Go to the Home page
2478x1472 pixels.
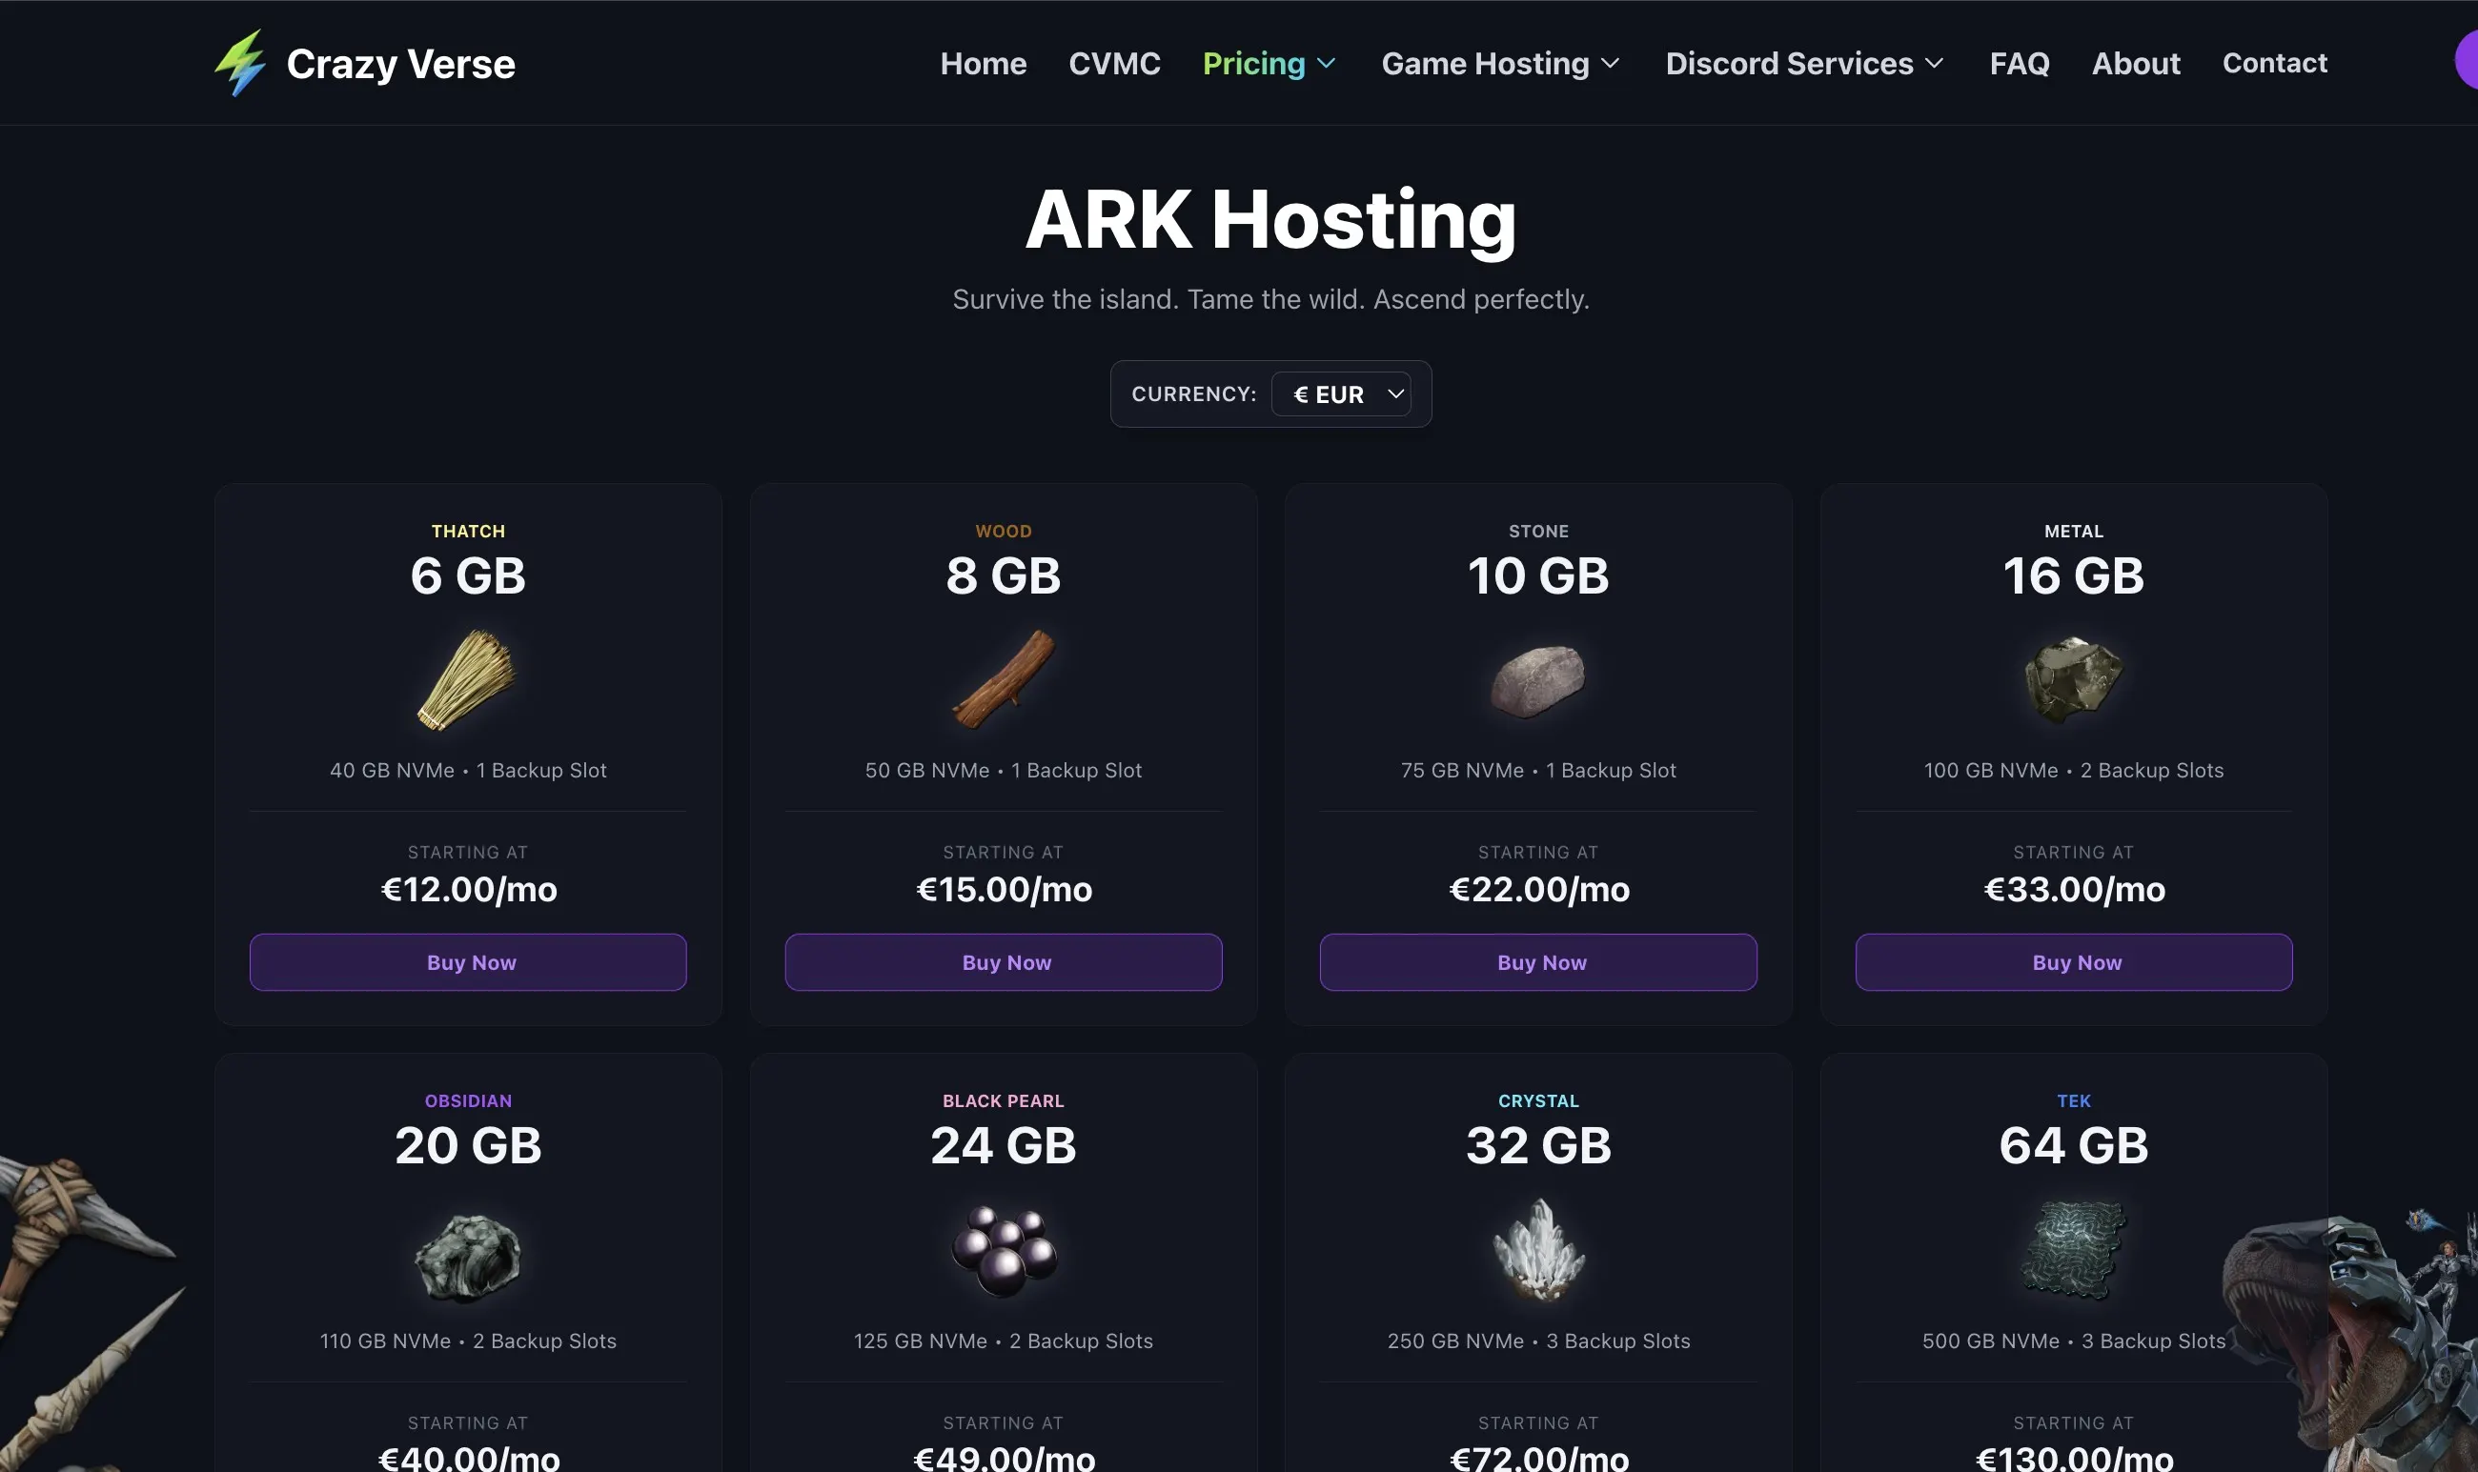coord(983,64)
